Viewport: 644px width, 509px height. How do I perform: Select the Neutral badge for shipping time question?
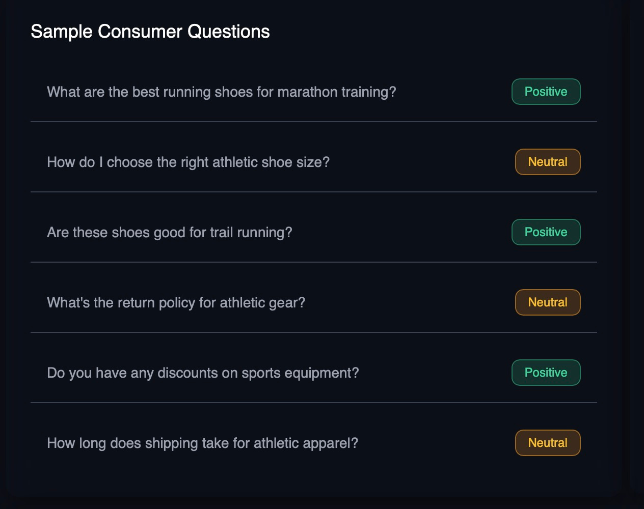(x=548, y=443)
